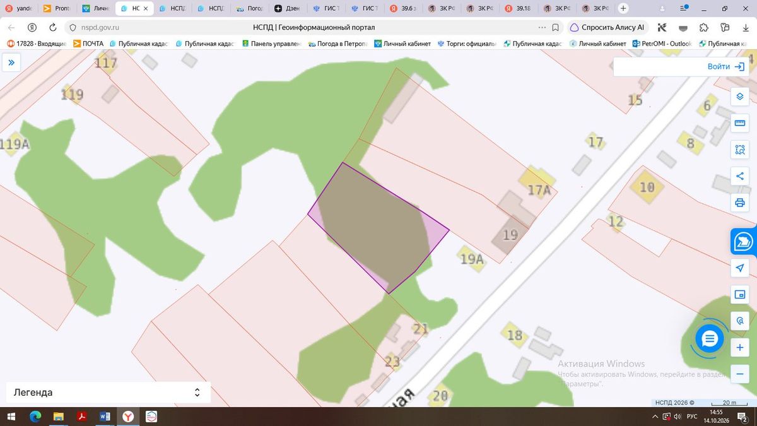Viewport: 757px width, 426px height.
Task: Zoom in with the plus button
Action: click(x=740, y=348)
